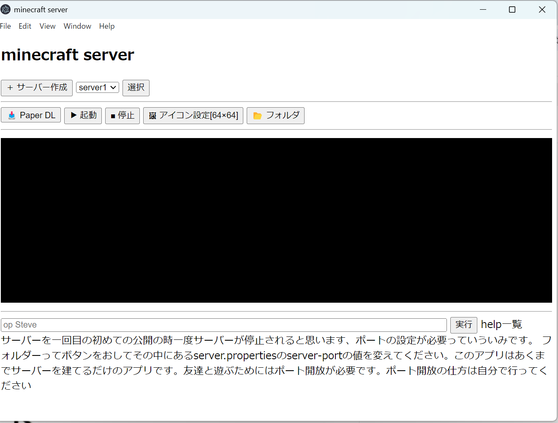Screen dimensions: 558x423
Task: Open the View menu
Action: (x=47, y=26)
